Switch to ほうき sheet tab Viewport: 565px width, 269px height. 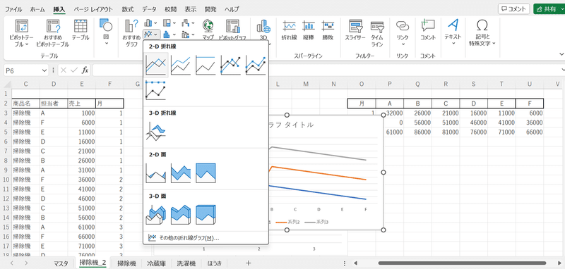click(x=215, y=263)
